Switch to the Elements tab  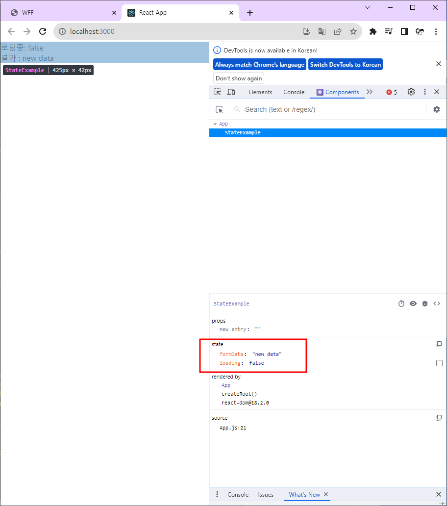click(260, 92)
